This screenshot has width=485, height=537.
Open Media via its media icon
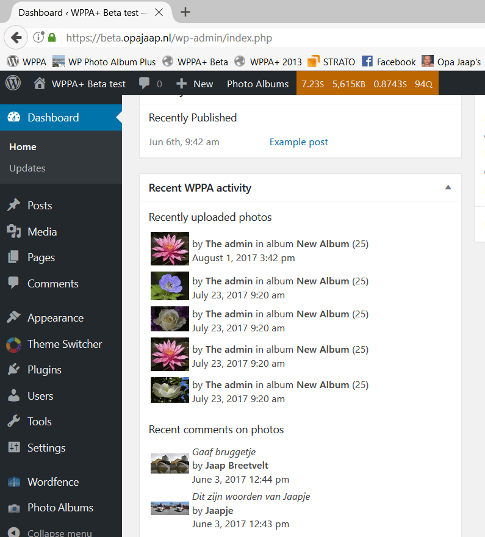(13, 231)
